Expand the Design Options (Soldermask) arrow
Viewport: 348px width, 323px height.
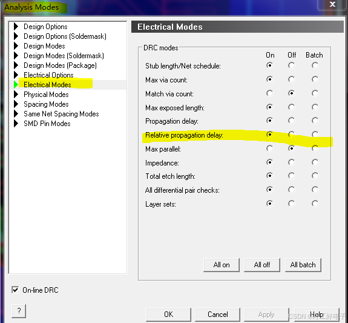click(x=16, y=36)
